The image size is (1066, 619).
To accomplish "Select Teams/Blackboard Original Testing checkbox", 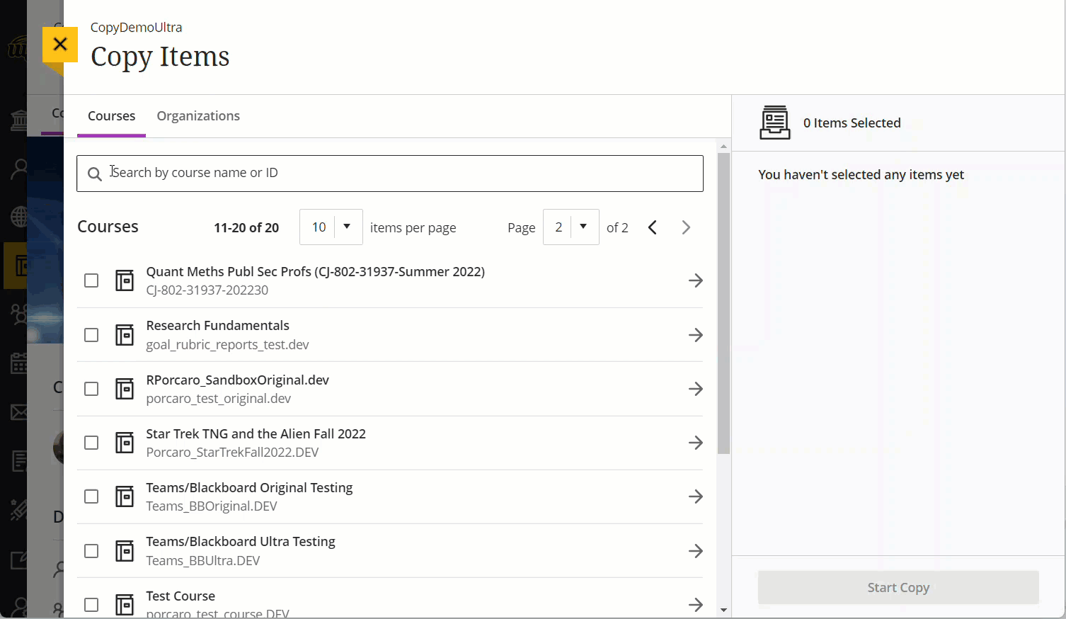I will coord(91,496).
